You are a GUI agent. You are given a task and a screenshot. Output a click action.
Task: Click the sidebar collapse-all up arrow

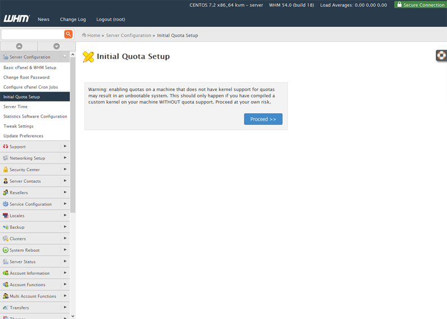coord(19,46)
